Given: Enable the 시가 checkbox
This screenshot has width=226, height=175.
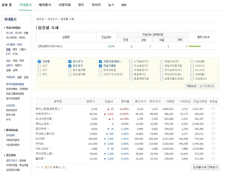Looking at the screenshot, I should (39, 66).
